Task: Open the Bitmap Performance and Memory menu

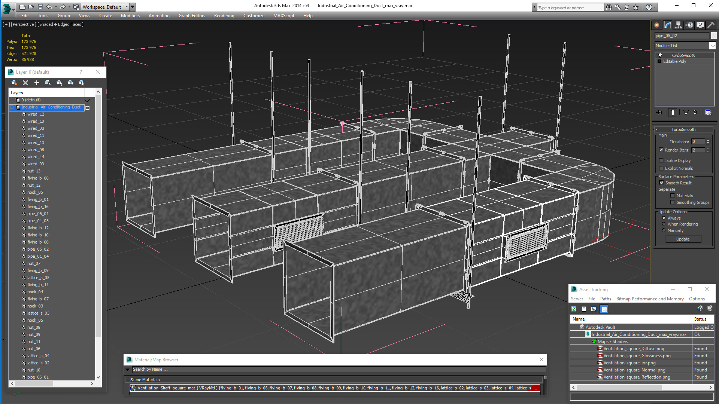Action: click(650, 299)
